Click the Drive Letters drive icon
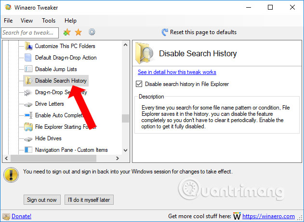304x222 pixels. (x=28, y=104)
